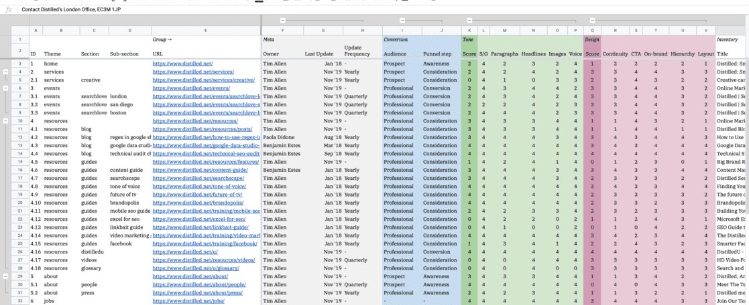Open the about/press/ URL link

tap(198, 292)
